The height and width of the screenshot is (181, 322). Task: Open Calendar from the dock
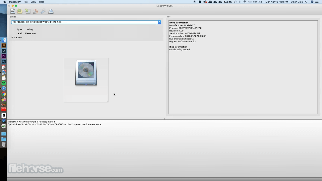(x=4, y=67)
